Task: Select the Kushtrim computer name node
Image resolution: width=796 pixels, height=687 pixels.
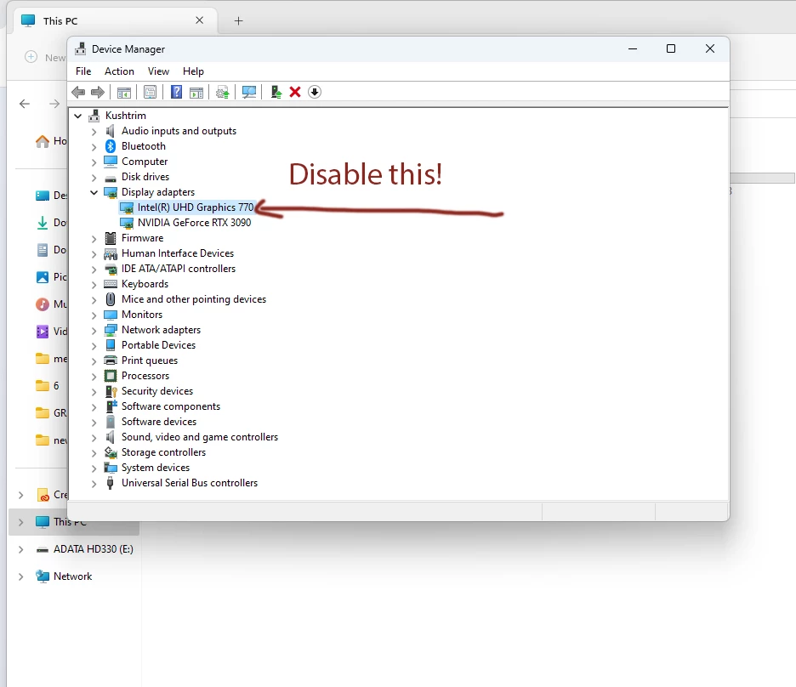Action: click(x=125, y=116)
